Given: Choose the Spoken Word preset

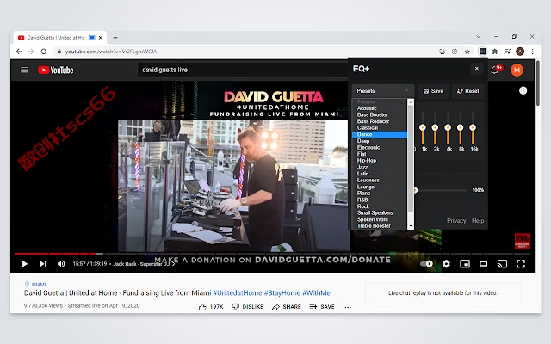Looking at the screenshot, I should coord(380,219).
